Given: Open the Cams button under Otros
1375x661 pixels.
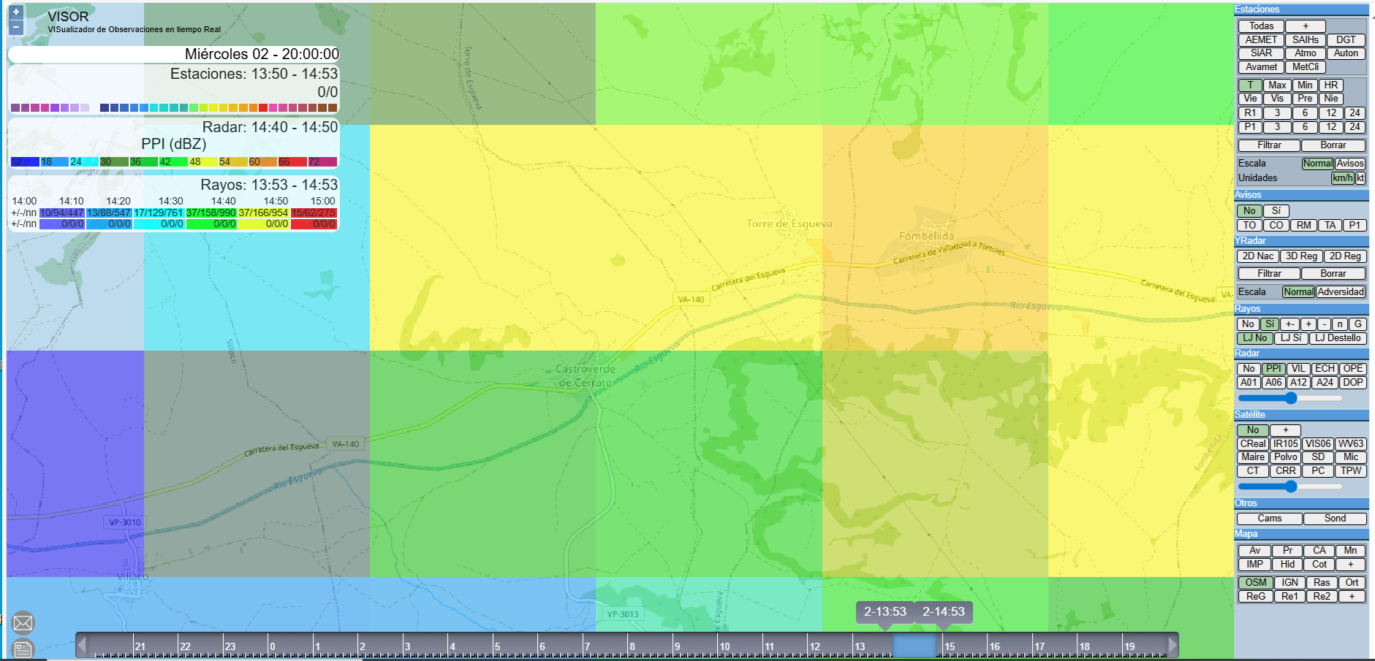Looking at the screenshot, I should coord(1269,519).
